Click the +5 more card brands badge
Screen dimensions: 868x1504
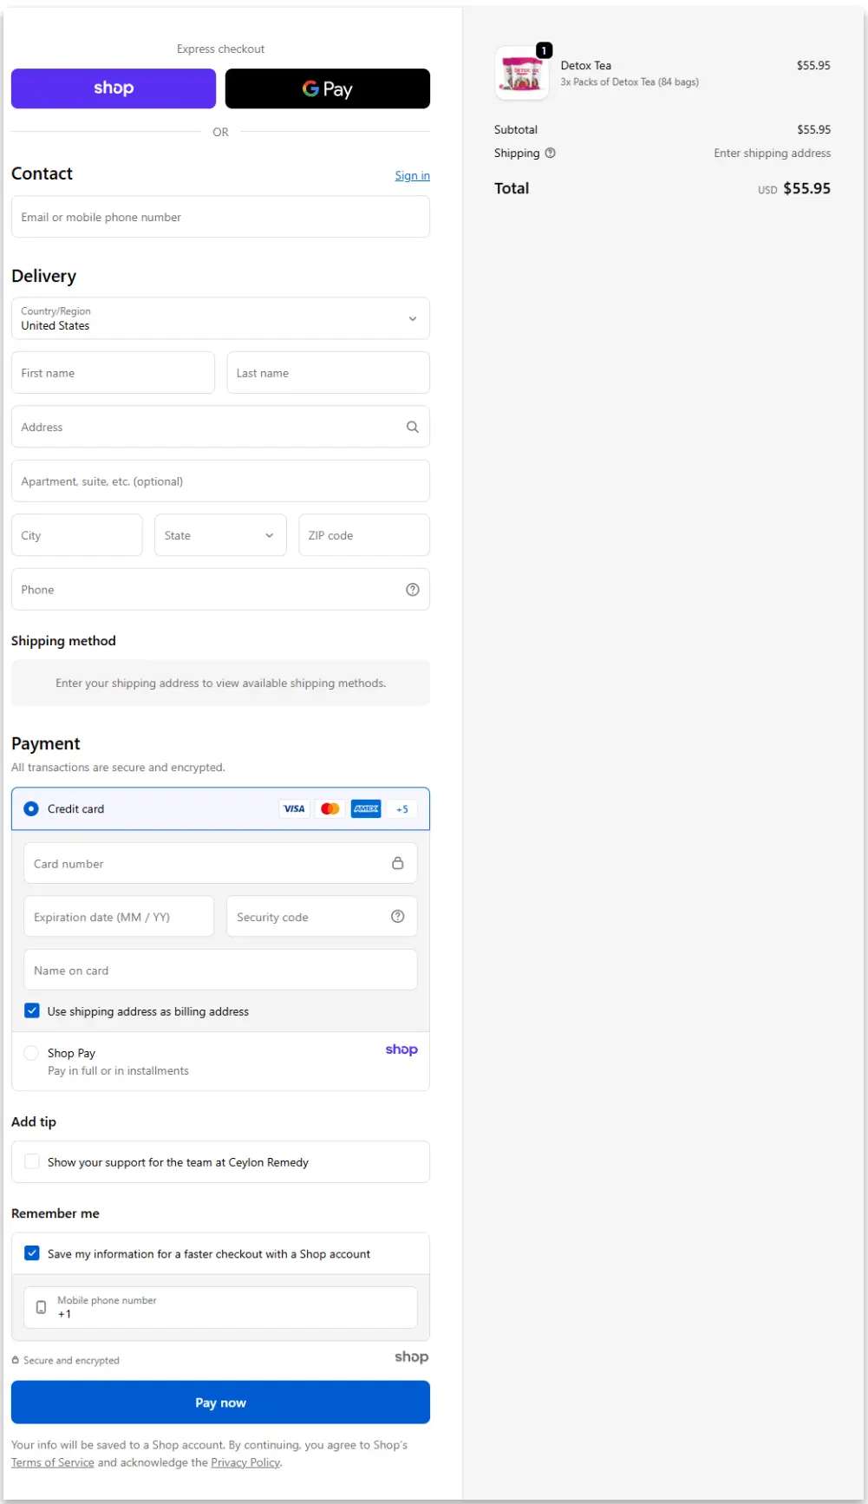[x=401, y=809]
